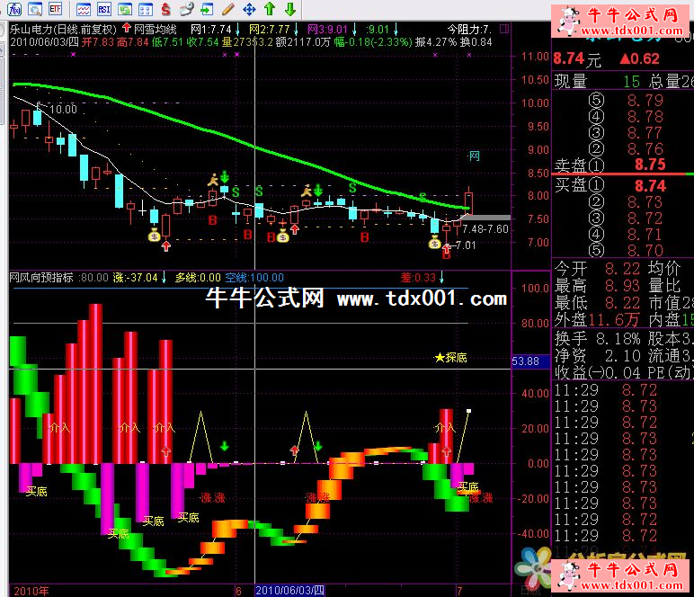Select the RSI indicator toolbar icon

point(104,9)
